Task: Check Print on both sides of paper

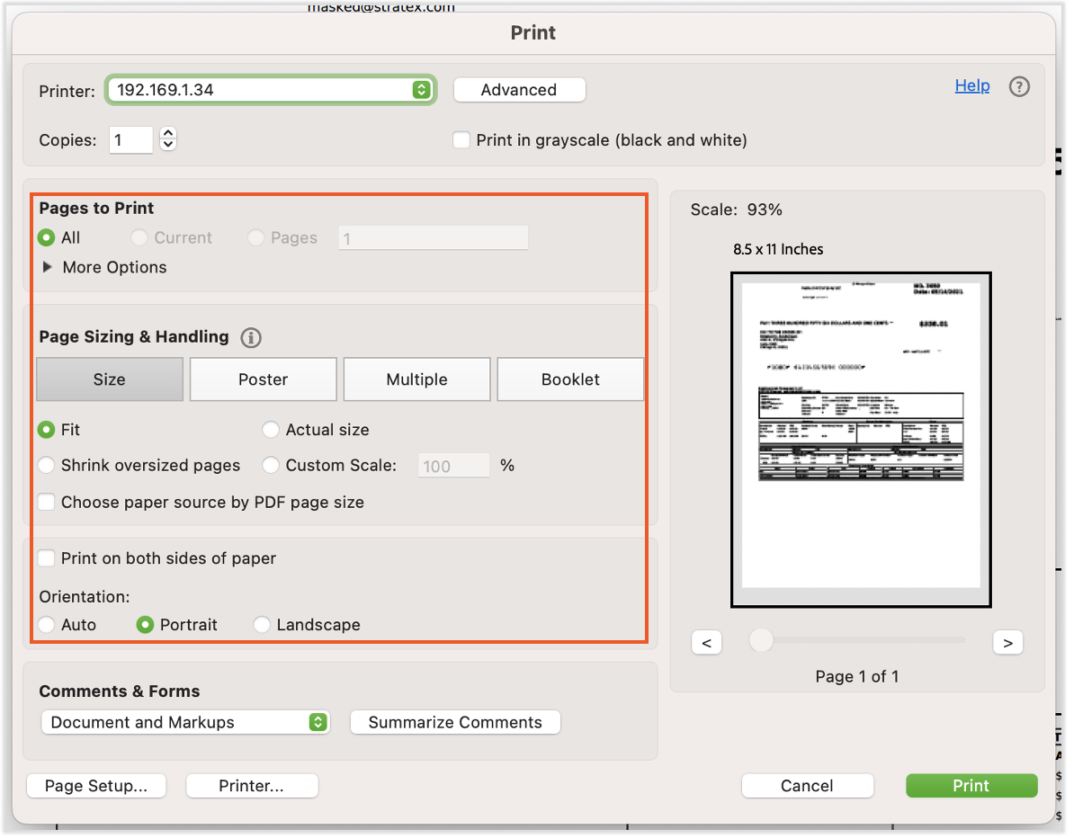Action: click(x=46, y=557)
